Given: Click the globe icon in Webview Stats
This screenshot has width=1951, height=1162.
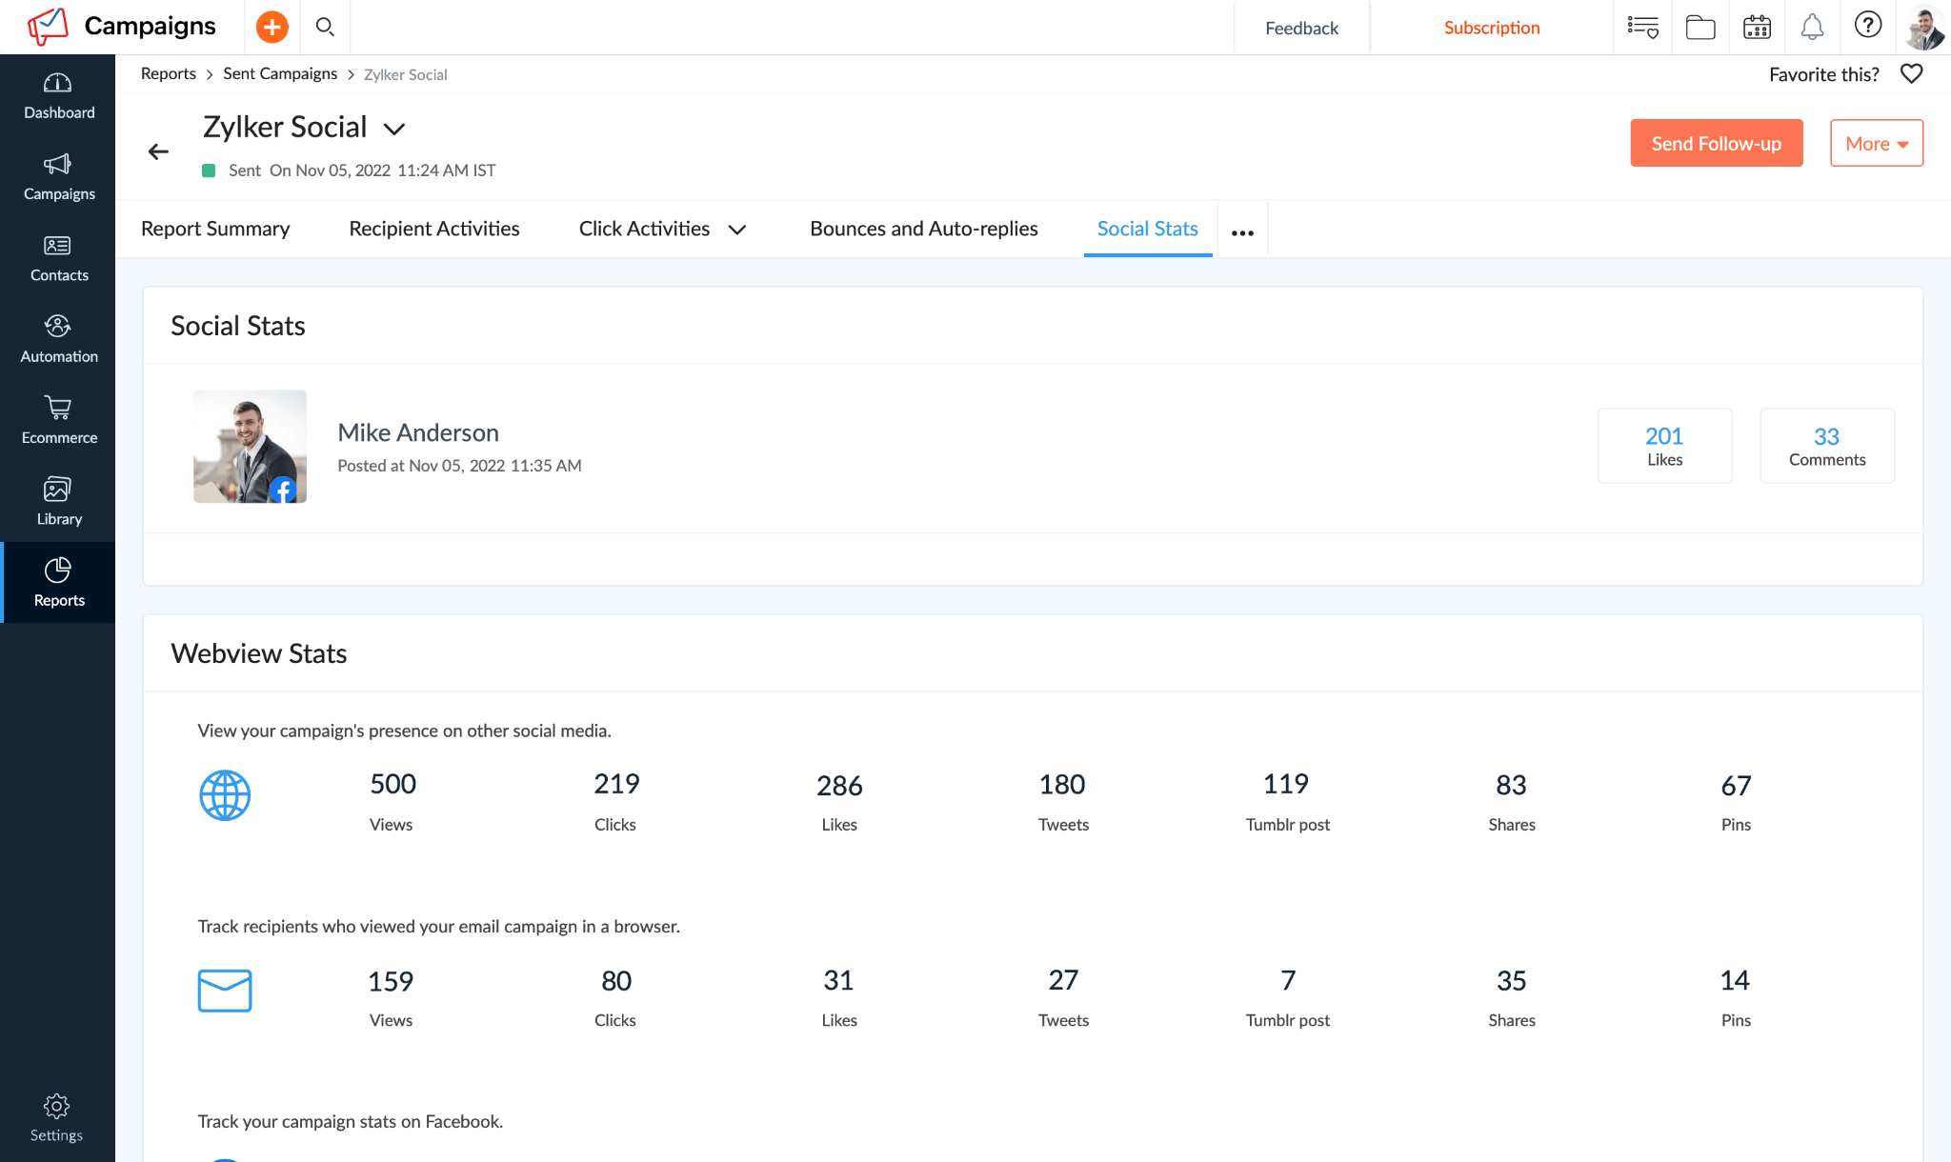Looking at the screenshot, I should 225,795.
